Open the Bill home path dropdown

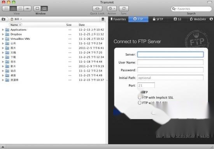[x=16, y=19]
